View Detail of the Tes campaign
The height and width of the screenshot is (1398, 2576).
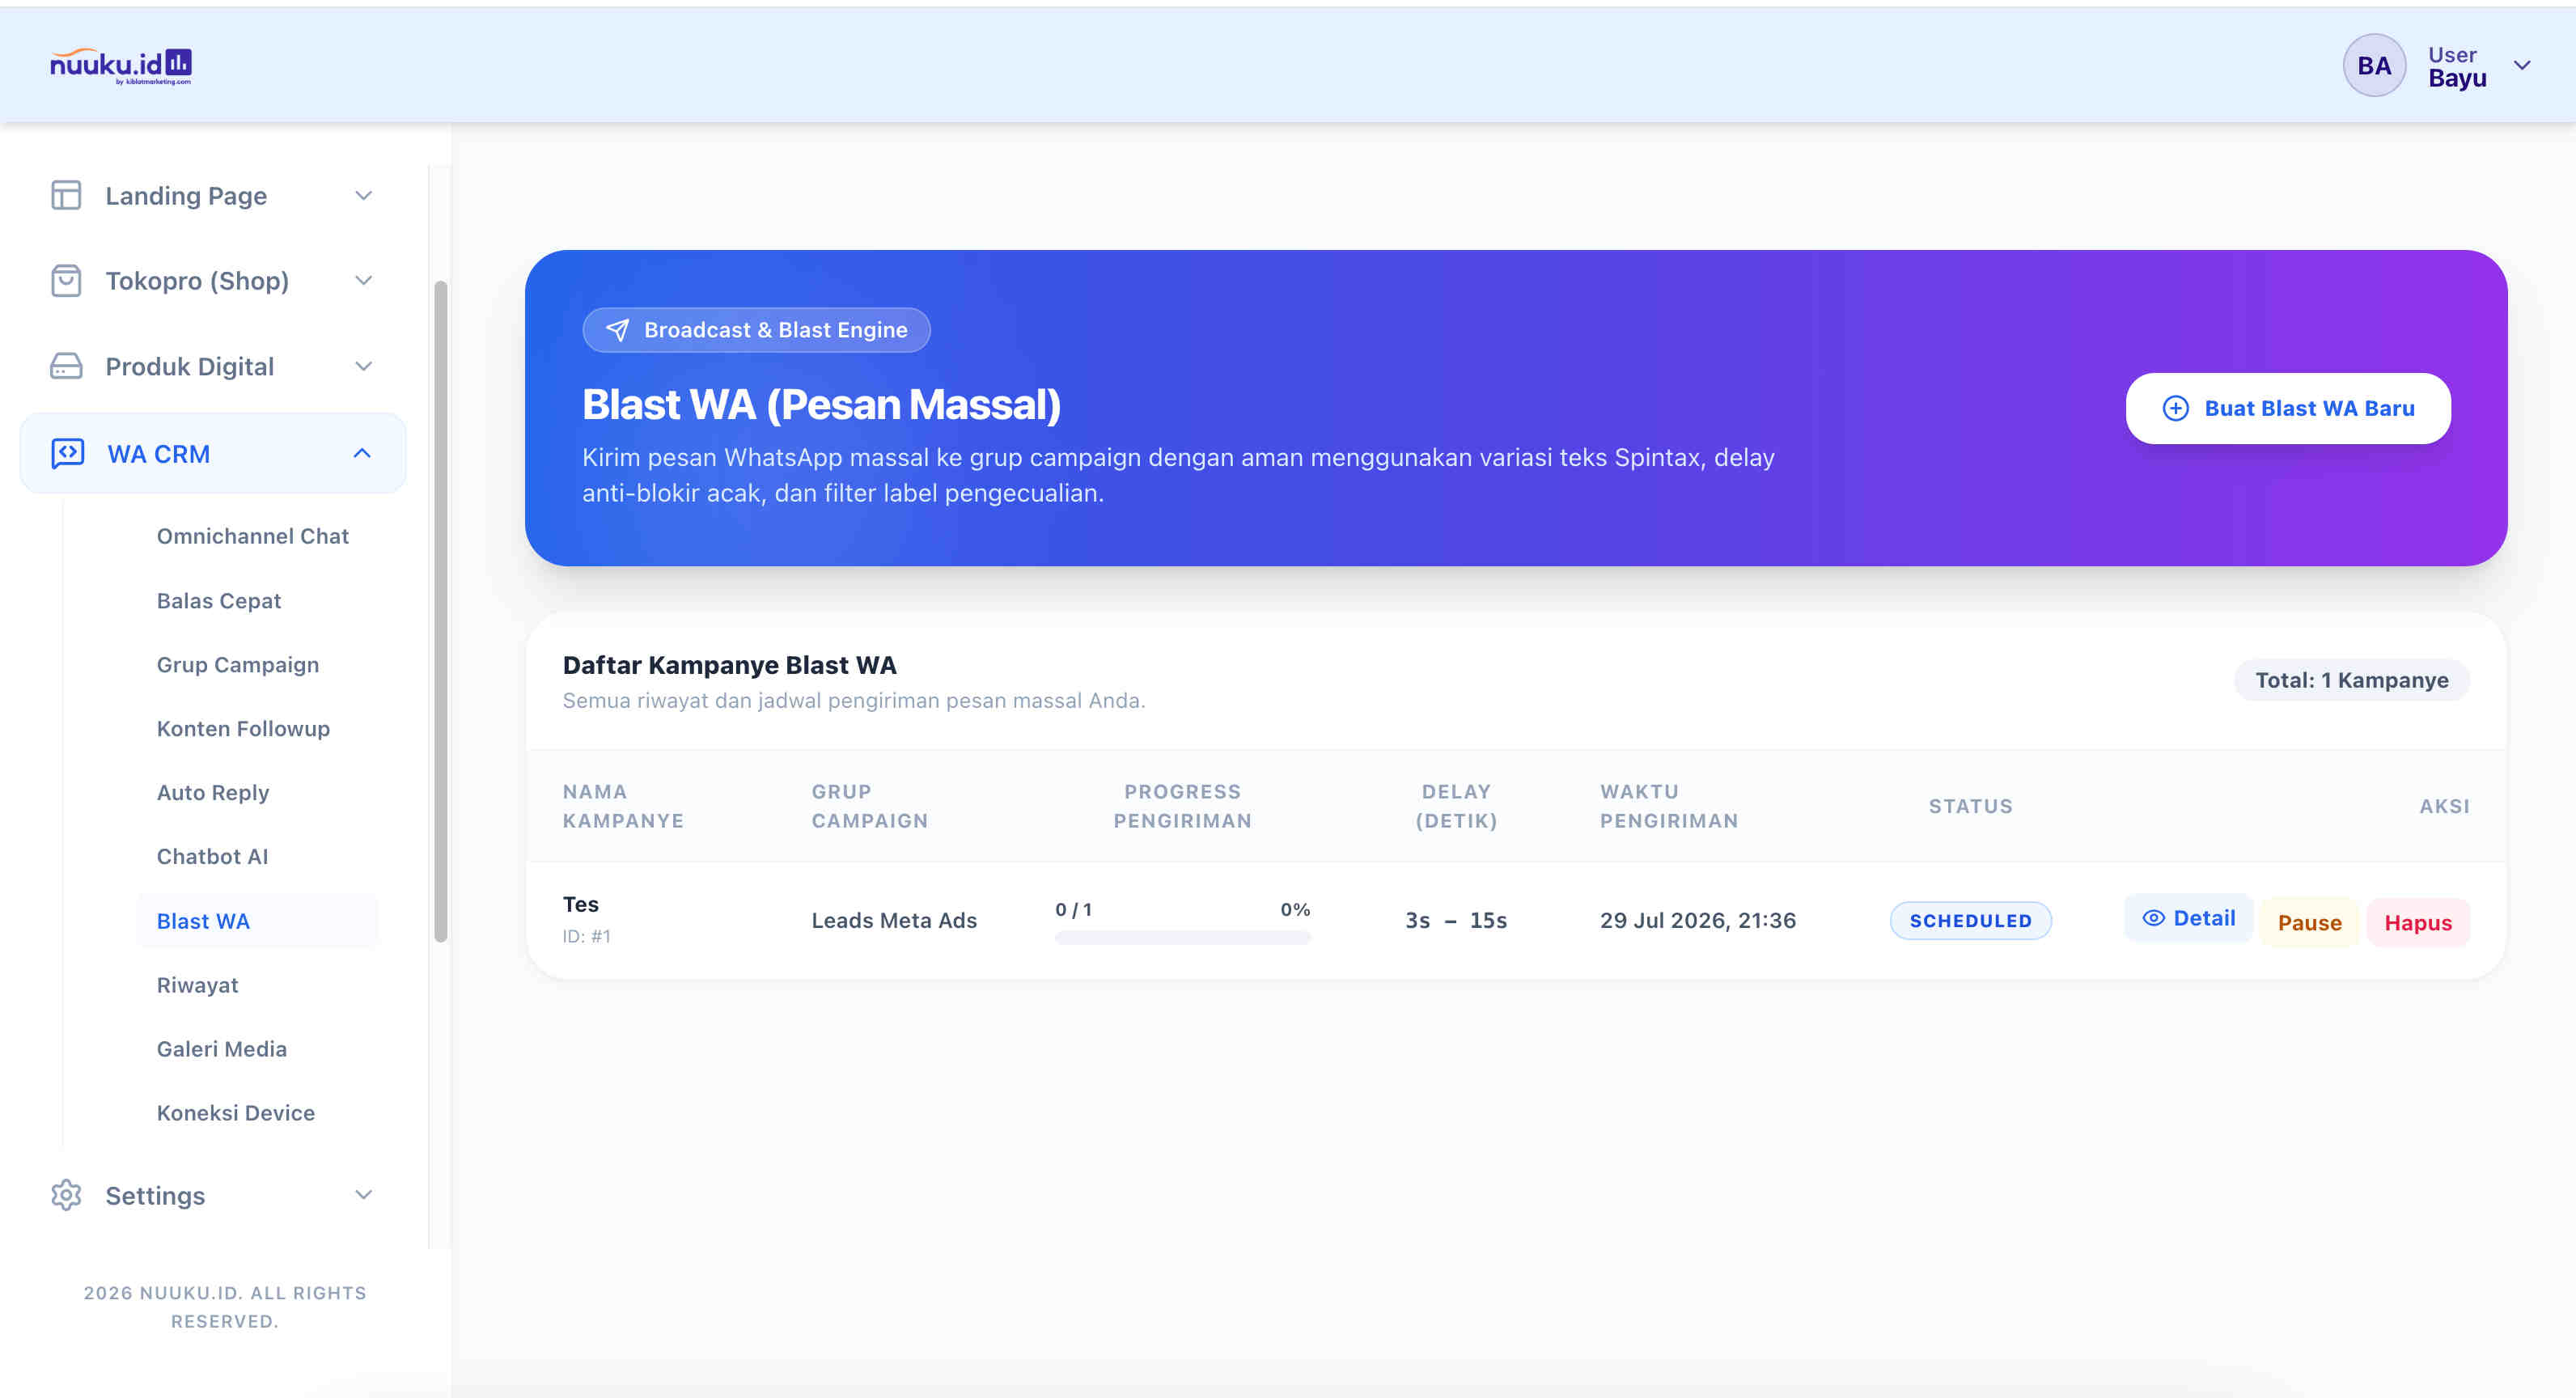click(x=2189, y=918)
